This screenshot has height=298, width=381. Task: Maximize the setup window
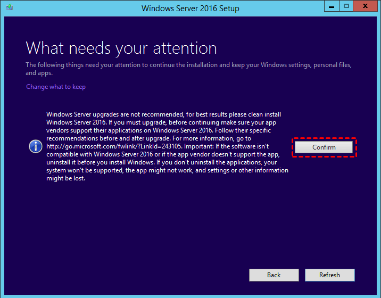346,7
